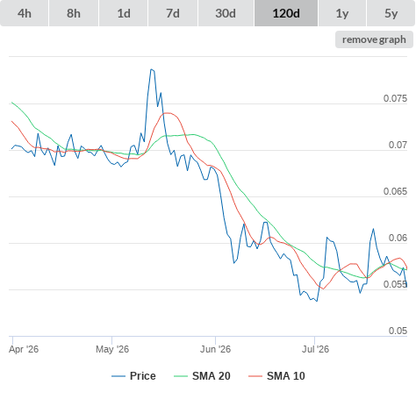Image resolution: width=416 pixels, height=399 pixels.
Task: Click the price peak in mid-May
Action: [152, 69]
